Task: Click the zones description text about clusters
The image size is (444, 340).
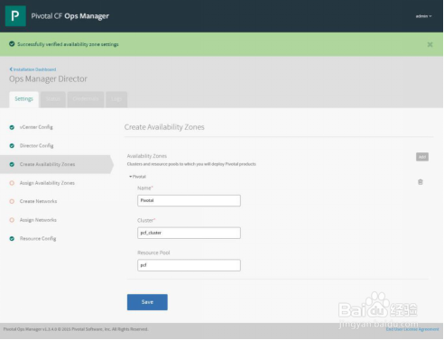Action: (191, 164)
